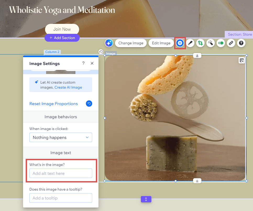
Task: Click the Link chain icon
Action: pos(231,43)
